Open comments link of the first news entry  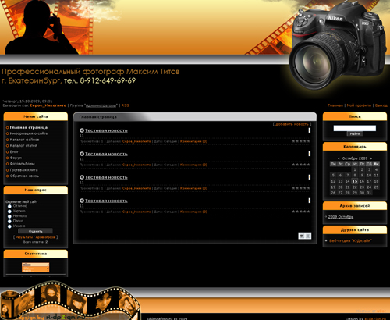tap(193, 141)
